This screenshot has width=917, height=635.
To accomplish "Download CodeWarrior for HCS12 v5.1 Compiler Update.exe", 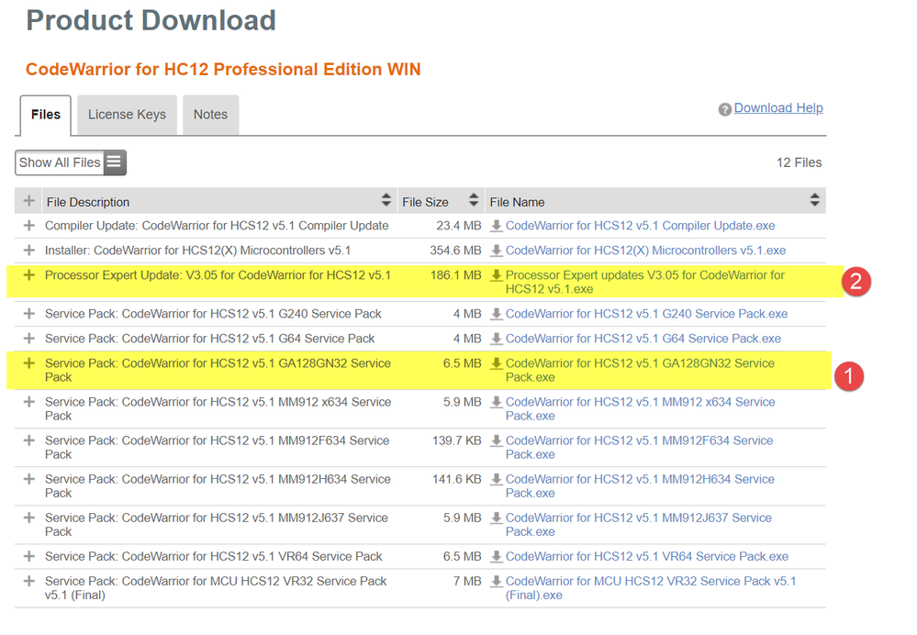I will click(x=641, y=226).
